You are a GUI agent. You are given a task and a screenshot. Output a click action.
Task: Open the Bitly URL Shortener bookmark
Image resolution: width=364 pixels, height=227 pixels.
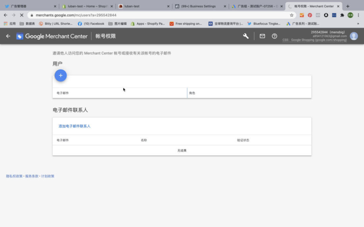pos(56,24)
